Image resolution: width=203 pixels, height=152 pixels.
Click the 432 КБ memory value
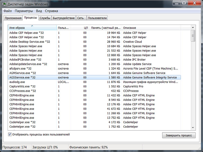point(115,91)
